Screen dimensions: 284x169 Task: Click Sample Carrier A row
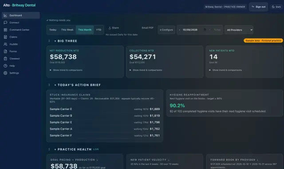pyautogui.click(x=105, y=129)
